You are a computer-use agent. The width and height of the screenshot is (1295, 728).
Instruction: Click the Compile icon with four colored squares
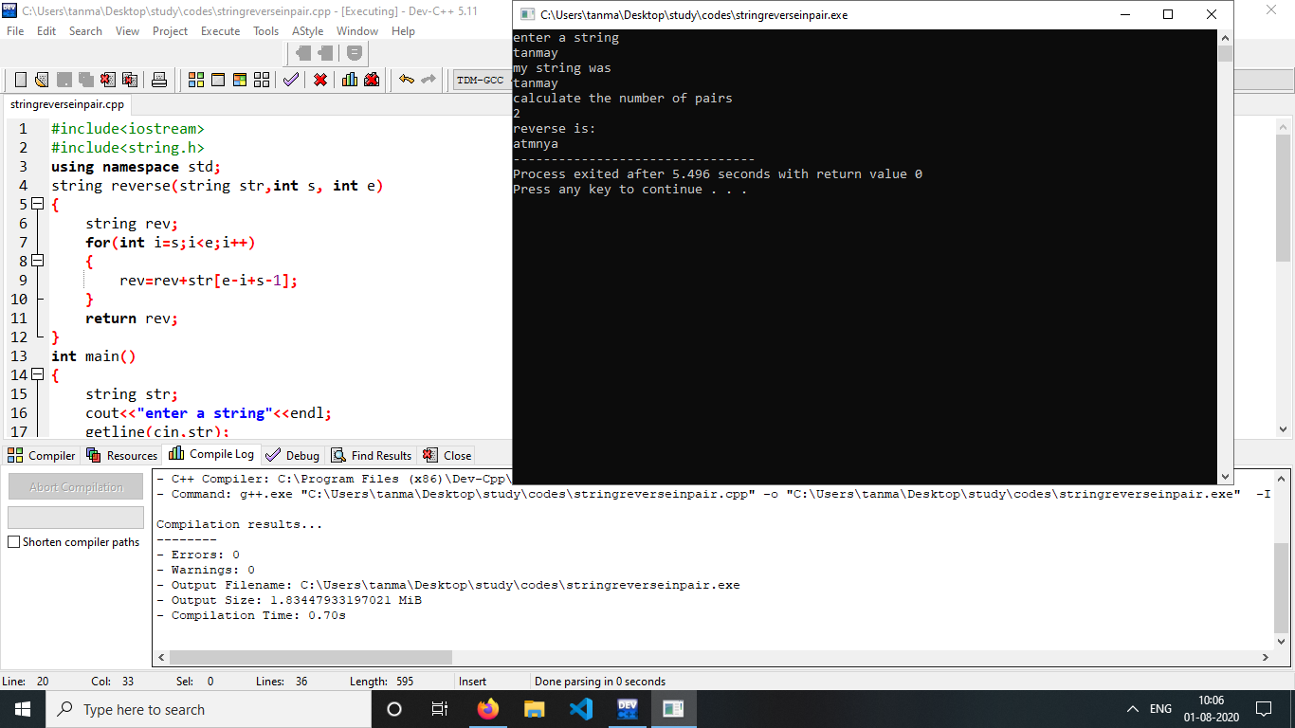click(x=196, y=80)
